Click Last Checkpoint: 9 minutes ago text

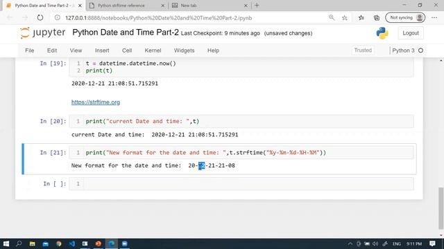click(221, 33)
